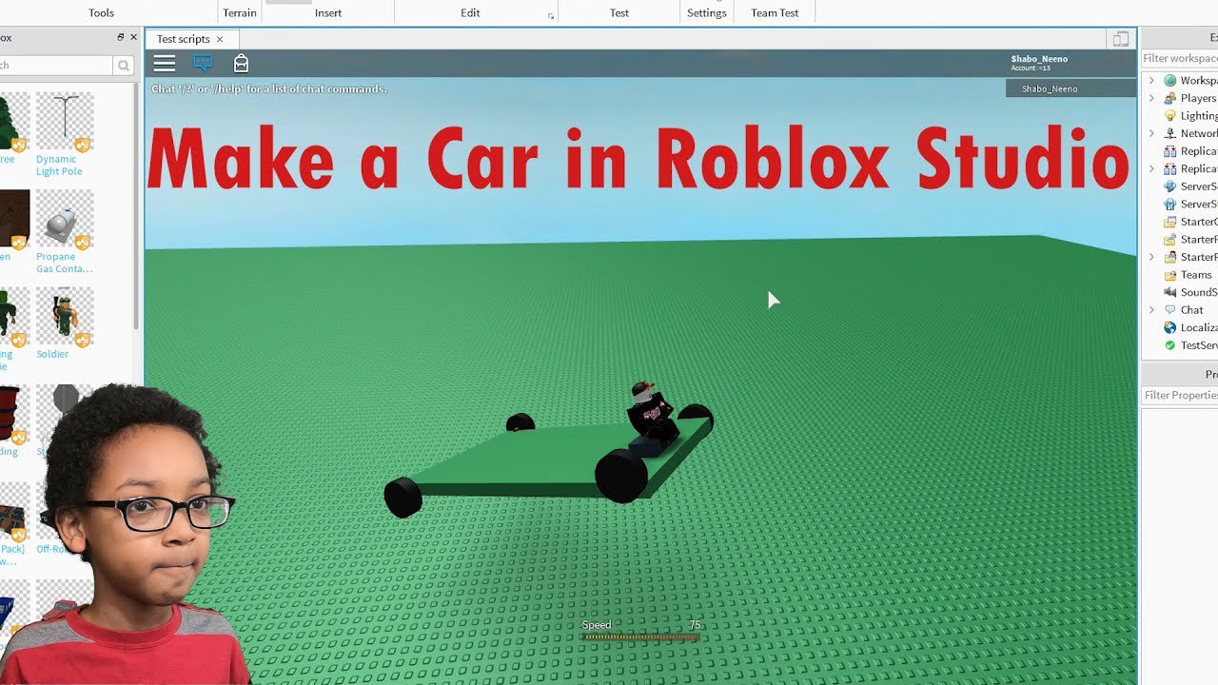The image size is (1218, 685).
Task: Click the Team Test ribbon group label
Action: (775, 13)
